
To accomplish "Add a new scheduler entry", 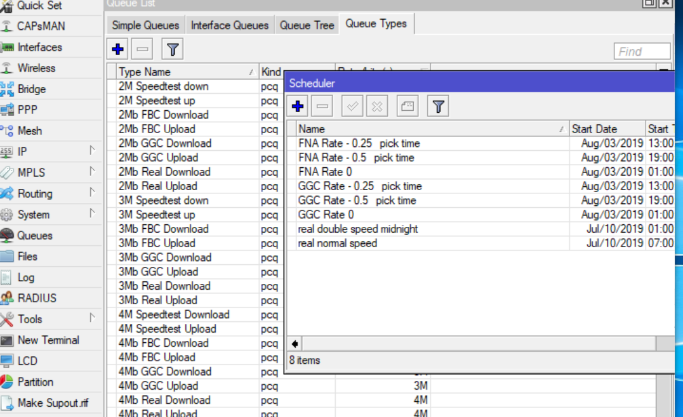I will pos(297,106).
